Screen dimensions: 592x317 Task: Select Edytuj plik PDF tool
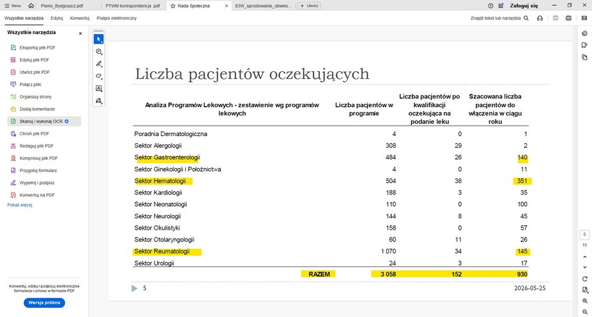[x=44, y=60]
